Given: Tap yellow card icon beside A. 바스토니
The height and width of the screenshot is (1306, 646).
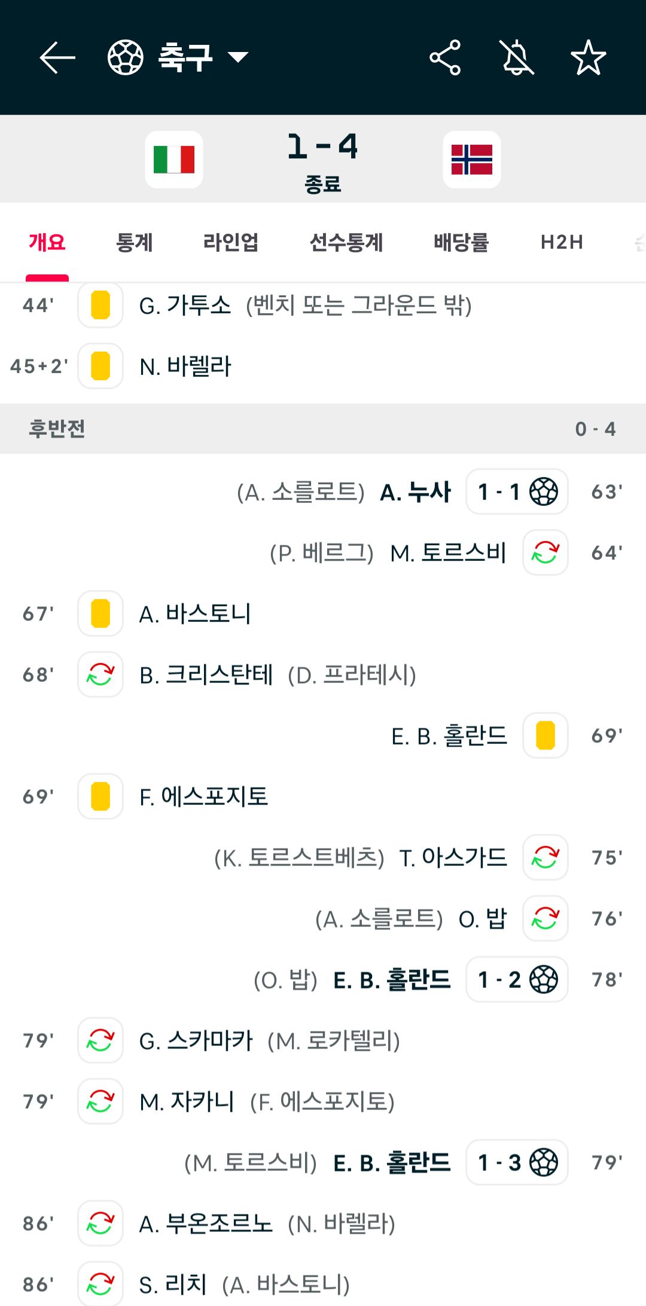Looking at the screenshot, I should coord(100,614).
